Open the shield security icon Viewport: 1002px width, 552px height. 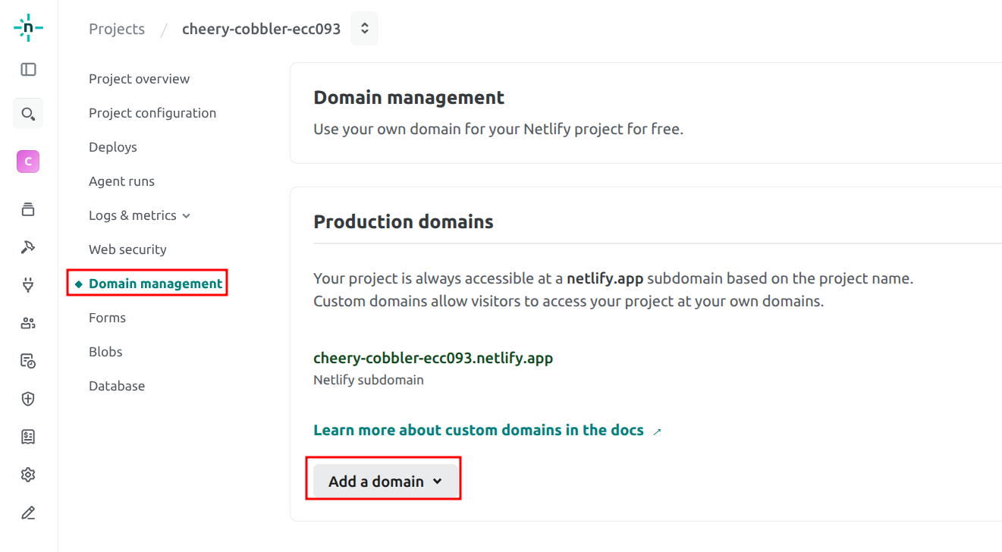28,399
